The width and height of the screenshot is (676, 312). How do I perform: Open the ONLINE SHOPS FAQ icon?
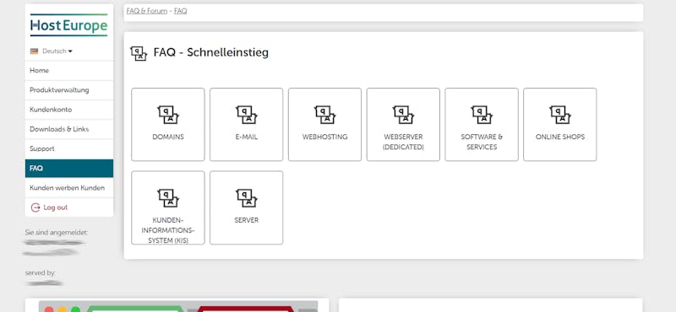click(x=560, y=115)
